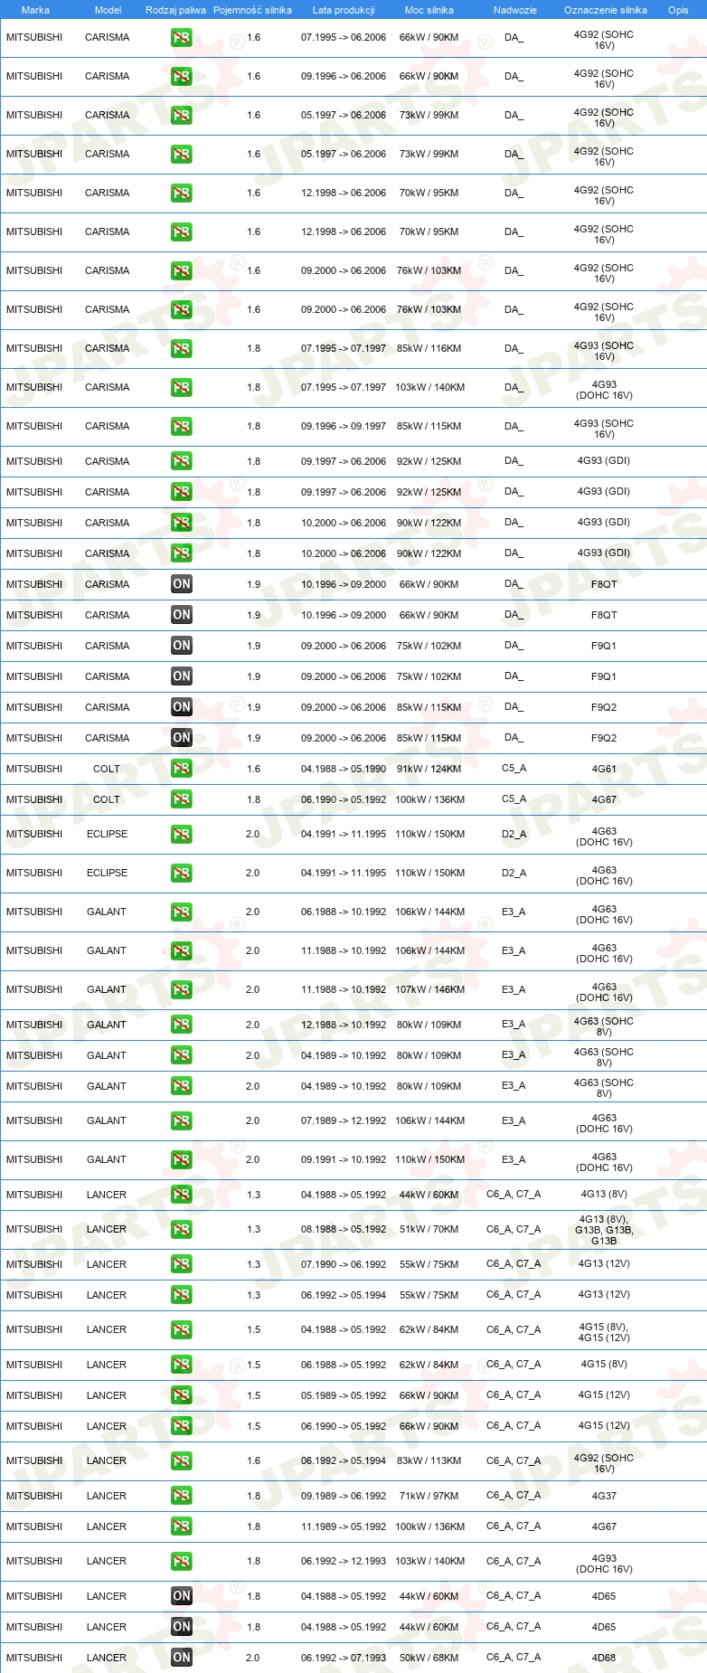Click production years 11.1989 -> 05.1992
This screenshot has height=1673, width=707.
[344, 1526]
